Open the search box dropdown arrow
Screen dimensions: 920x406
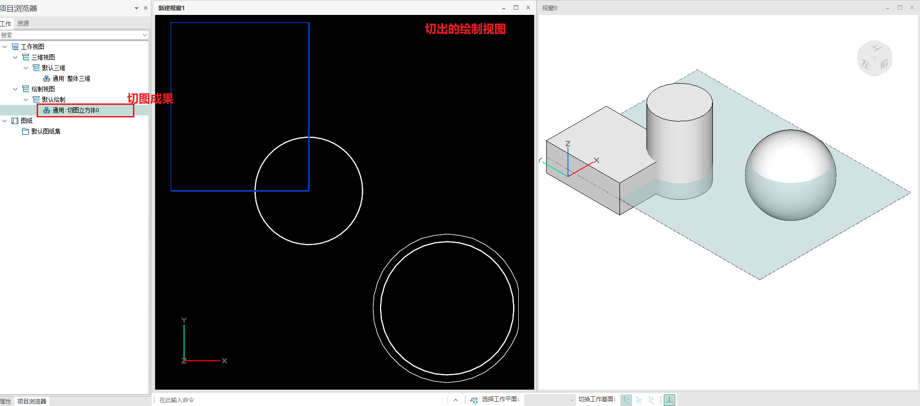[145, 35]
